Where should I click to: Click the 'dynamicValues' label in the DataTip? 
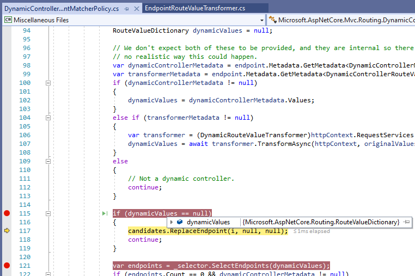pyautogui.click(x=208, y=222)
